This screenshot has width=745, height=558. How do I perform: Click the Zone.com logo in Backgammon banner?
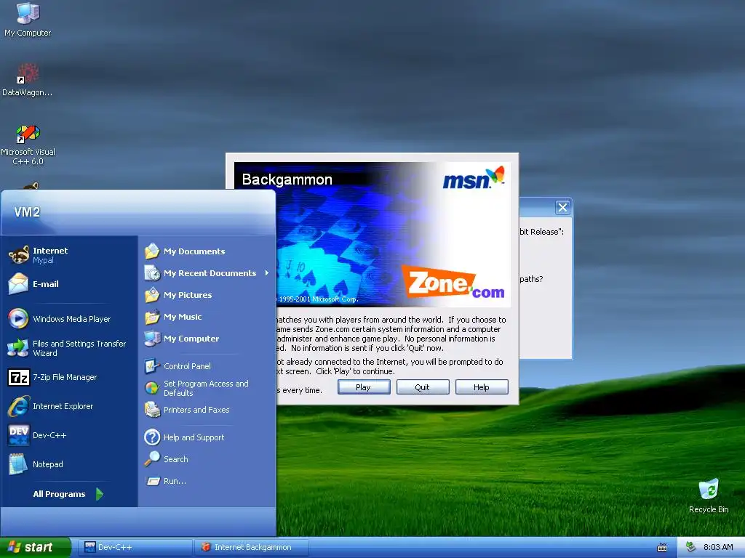(x=454, y=283)
